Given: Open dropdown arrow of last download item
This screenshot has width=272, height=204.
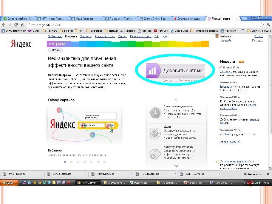Looking at the screenshot, I should point(219,174).
